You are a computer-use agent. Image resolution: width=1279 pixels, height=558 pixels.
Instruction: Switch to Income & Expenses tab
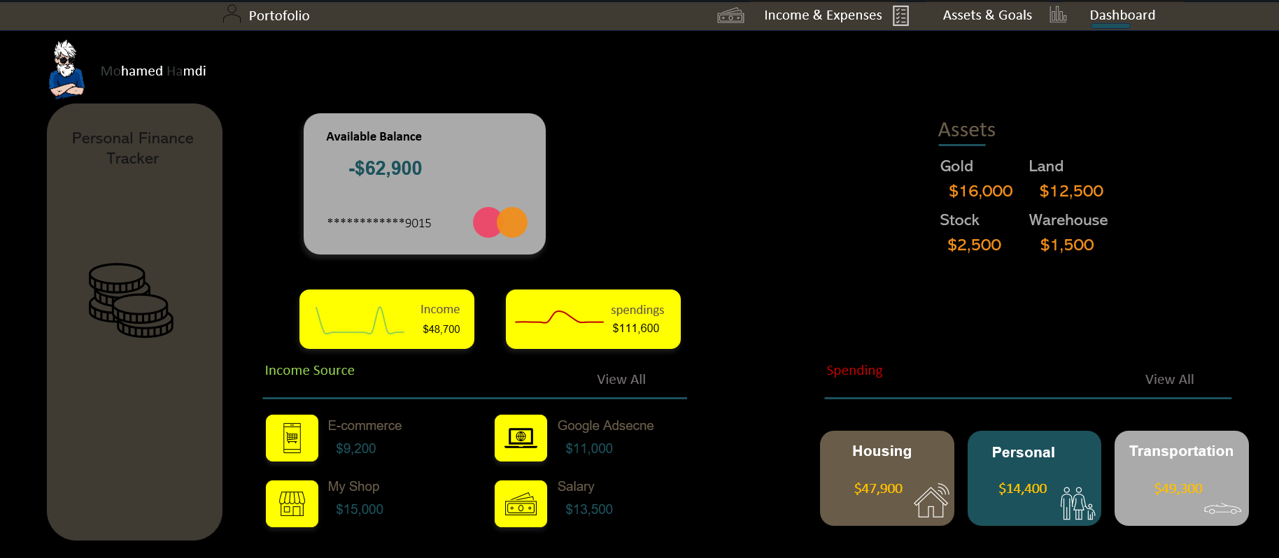(x=822, y=15)
